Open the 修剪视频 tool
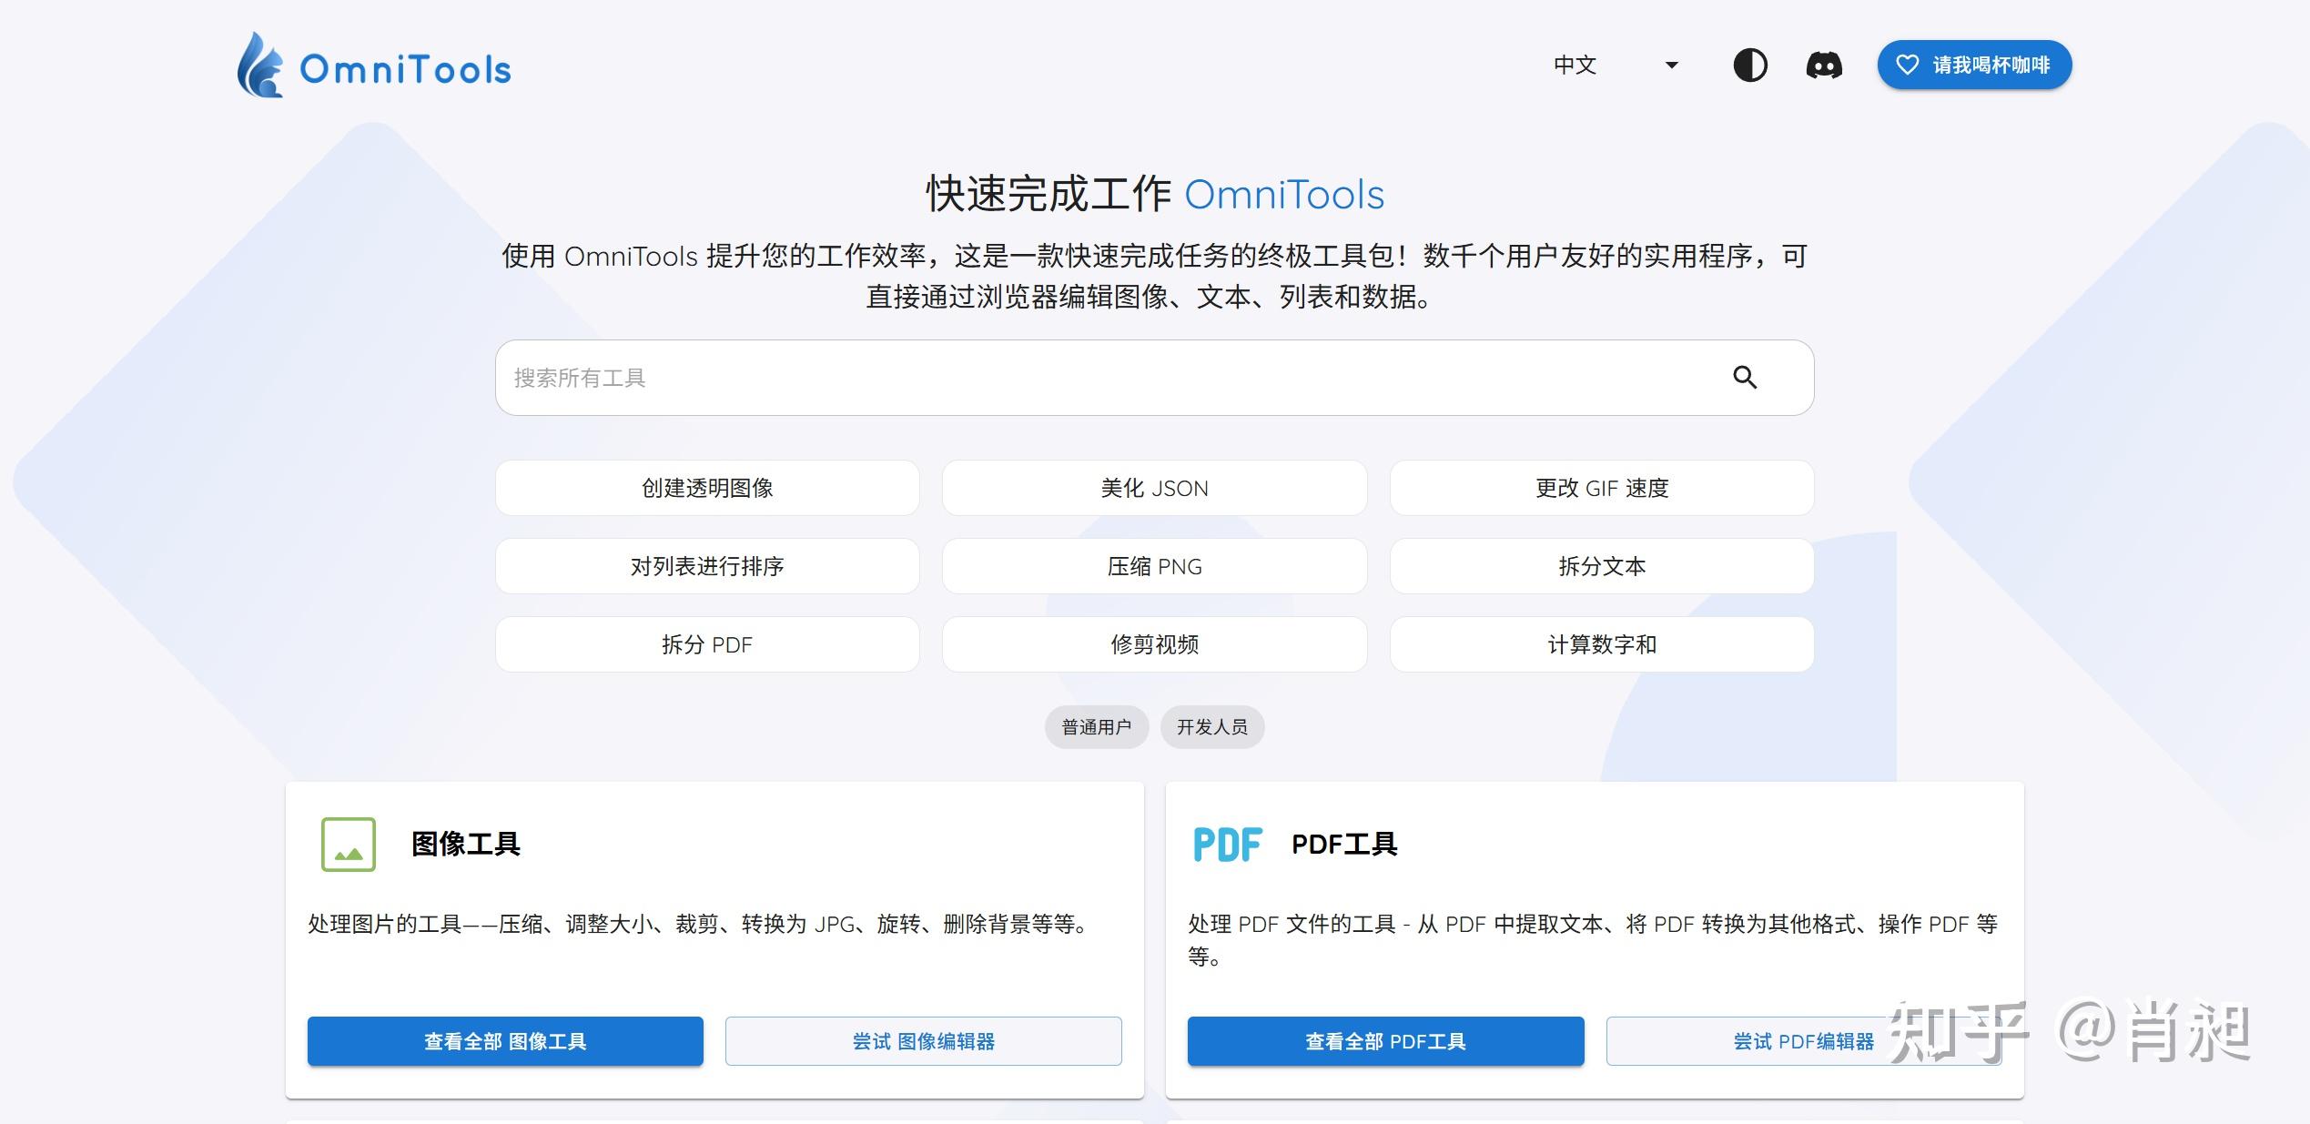This screenshot has height=1124, width=2310. point(1154,644)
